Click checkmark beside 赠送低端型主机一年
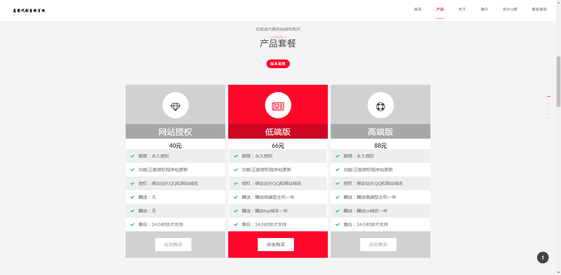This screenshot has height=275, width=561. (236, 197)
